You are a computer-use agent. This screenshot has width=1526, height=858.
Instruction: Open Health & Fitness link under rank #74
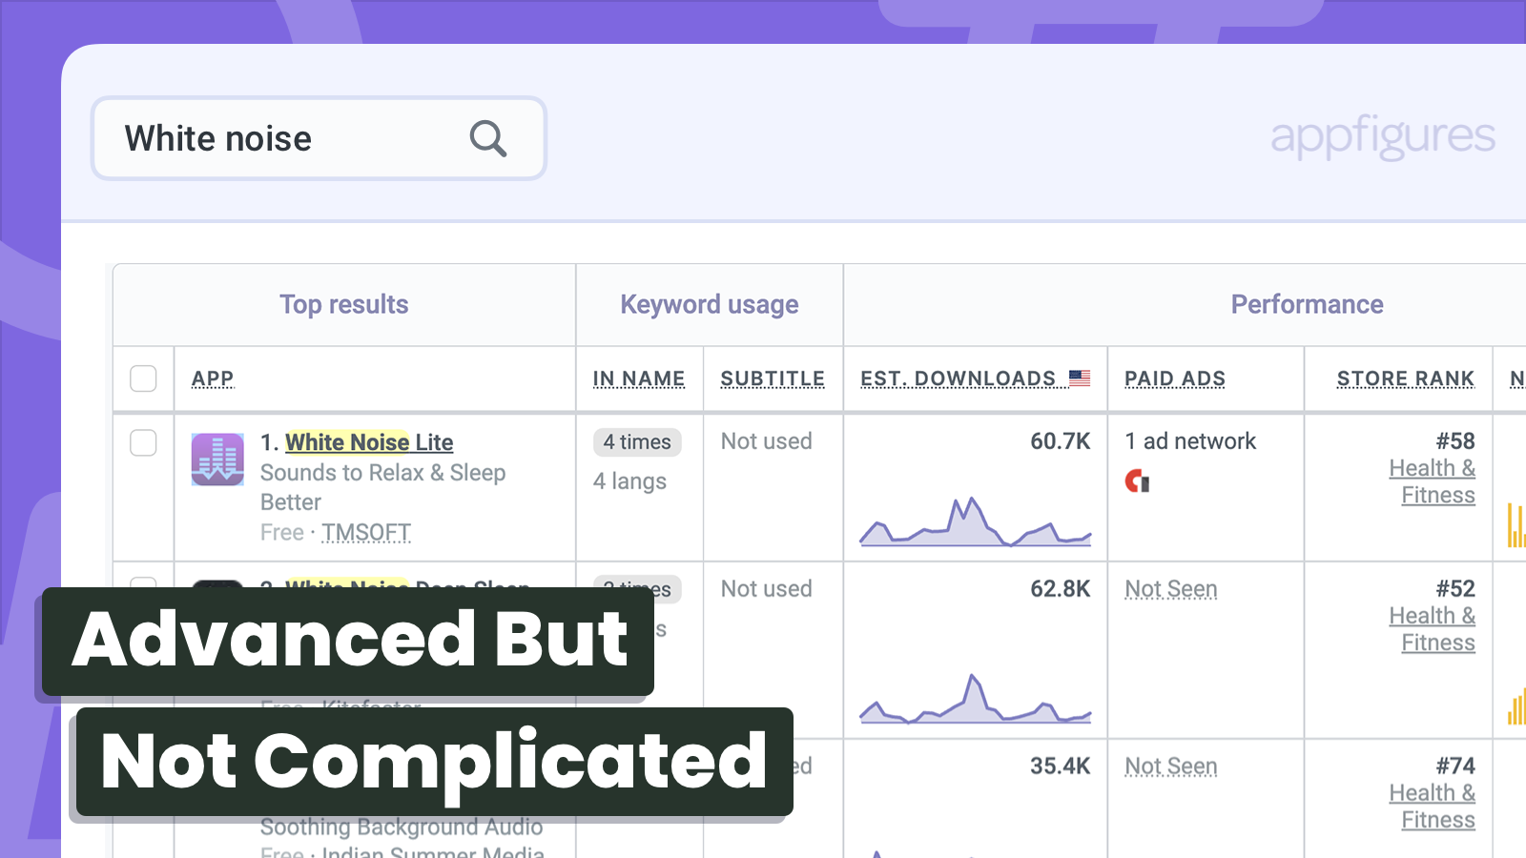click(x=1433, y=807)
